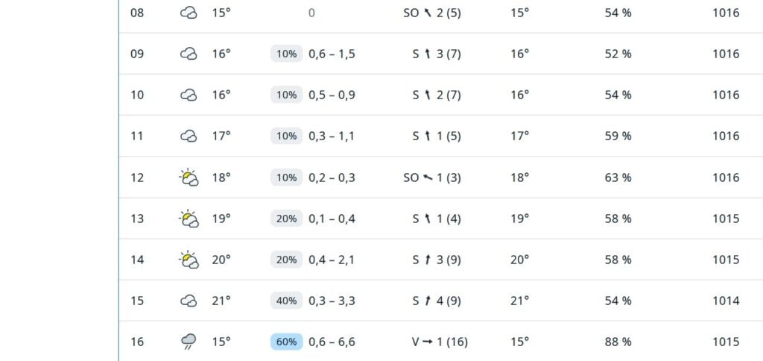Click the cloudy icon for hour 08

click(189, 13)
